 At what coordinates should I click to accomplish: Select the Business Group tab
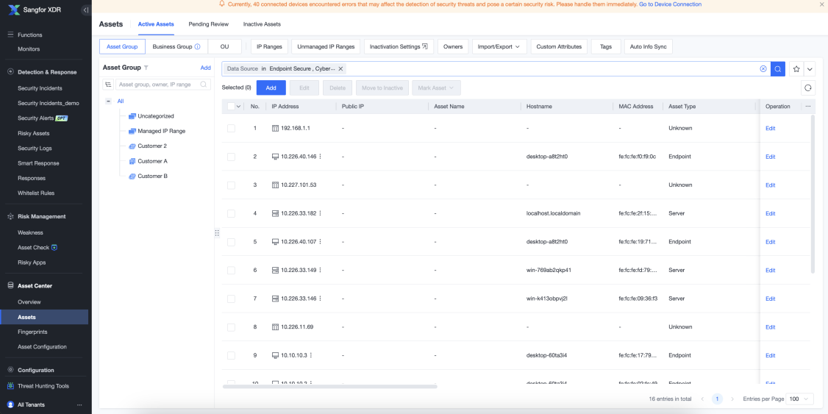coord(176,46)
